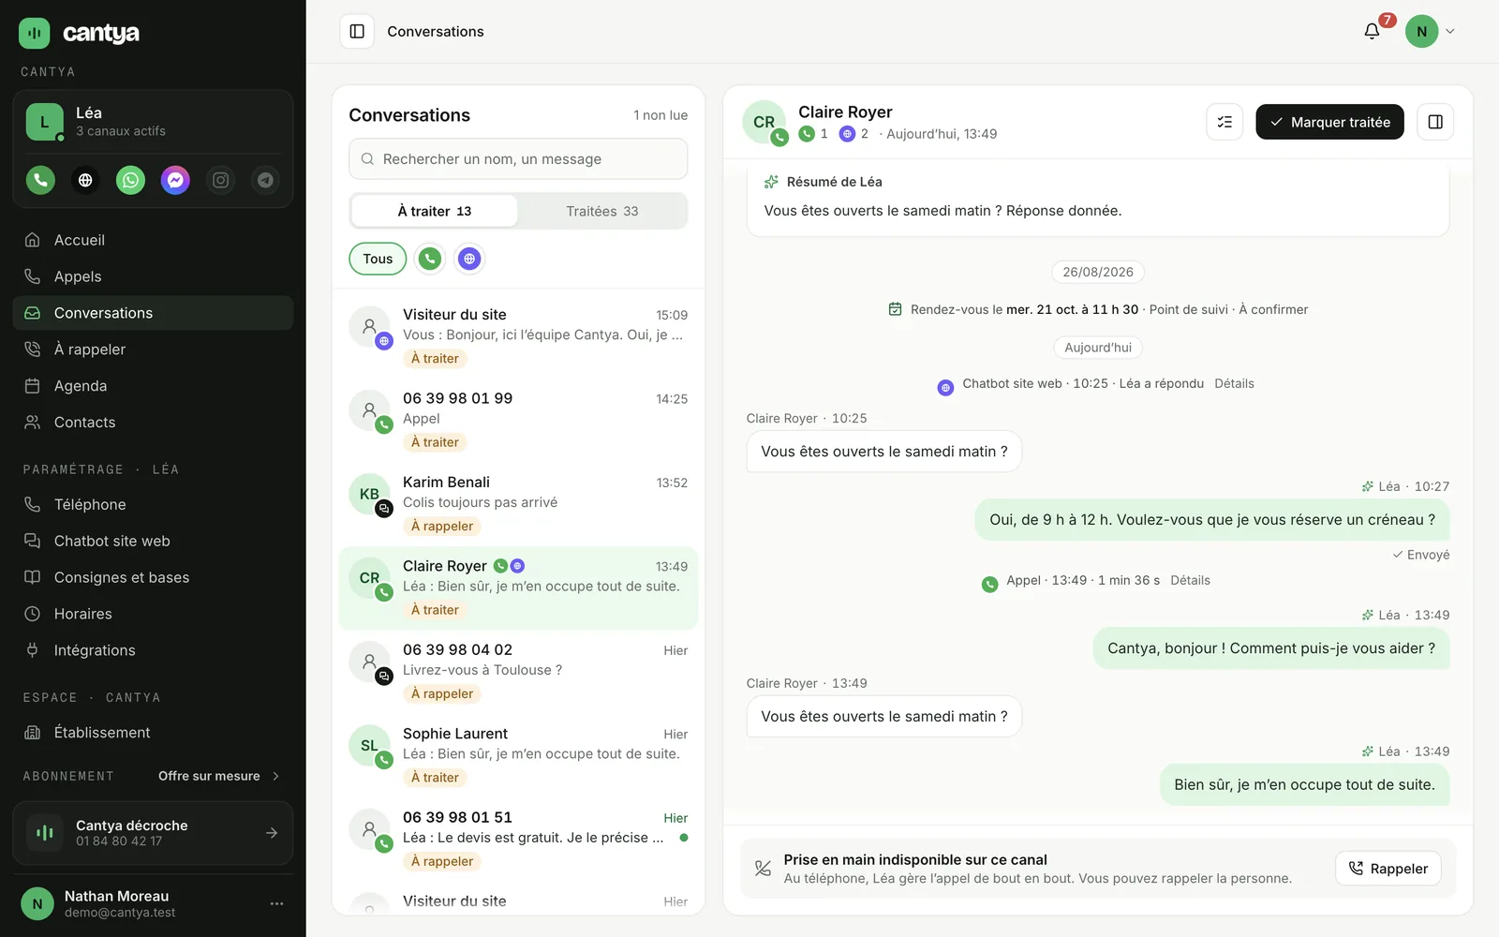This screenshot has width=1499, height=937.
Task: Open the Karim Benali conversation
Action: pyautogui.click(x=518, y=504)
